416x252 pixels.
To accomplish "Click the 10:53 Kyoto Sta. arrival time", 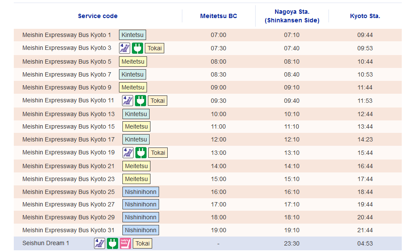I will pos(365,75).
